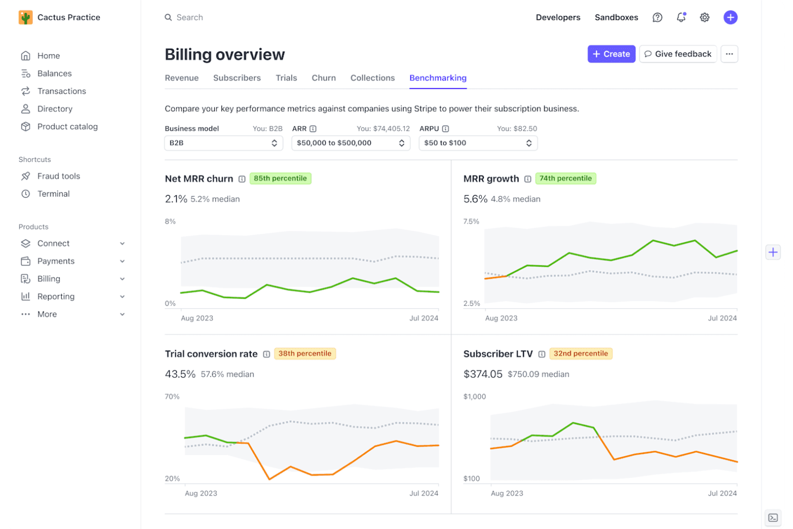Show info for Net MRR churn

click(x=242, y=179)
